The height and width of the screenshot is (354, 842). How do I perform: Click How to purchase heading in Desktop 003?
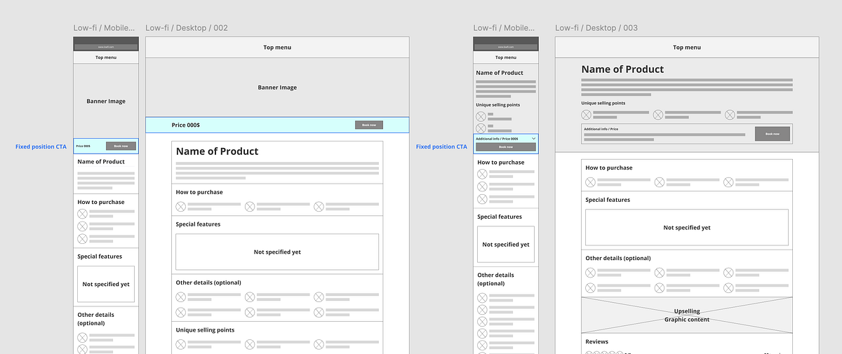point(609,168)
